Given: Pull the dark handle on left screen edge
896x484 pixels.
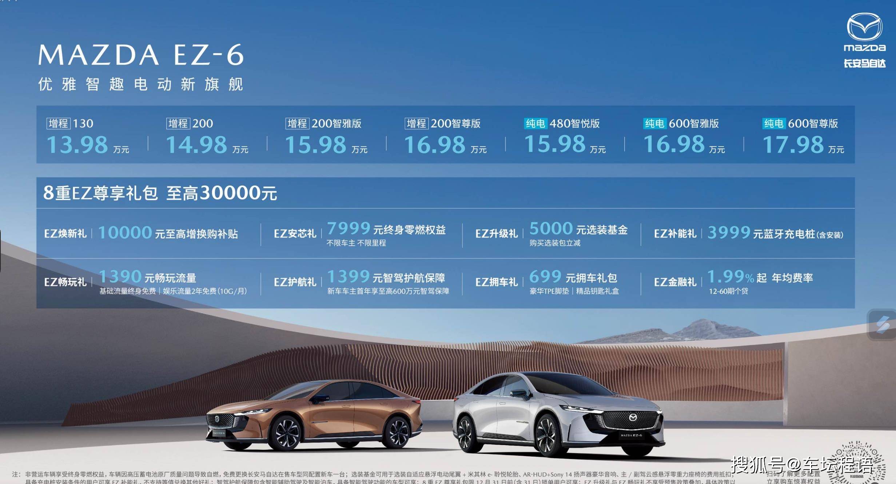Looking at the screenshot, I should [x=1, y=251].
